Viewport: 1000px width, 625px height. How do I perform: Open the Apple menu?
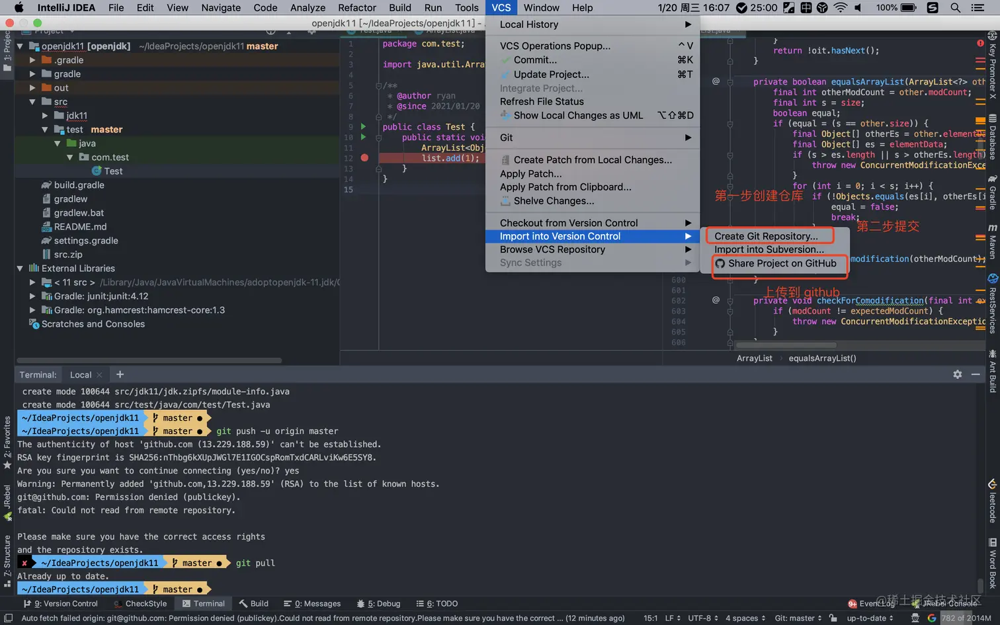point(19,8)
